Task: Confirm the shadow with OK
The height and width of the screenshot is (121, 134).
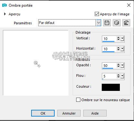Action: [x=43, y=113]
